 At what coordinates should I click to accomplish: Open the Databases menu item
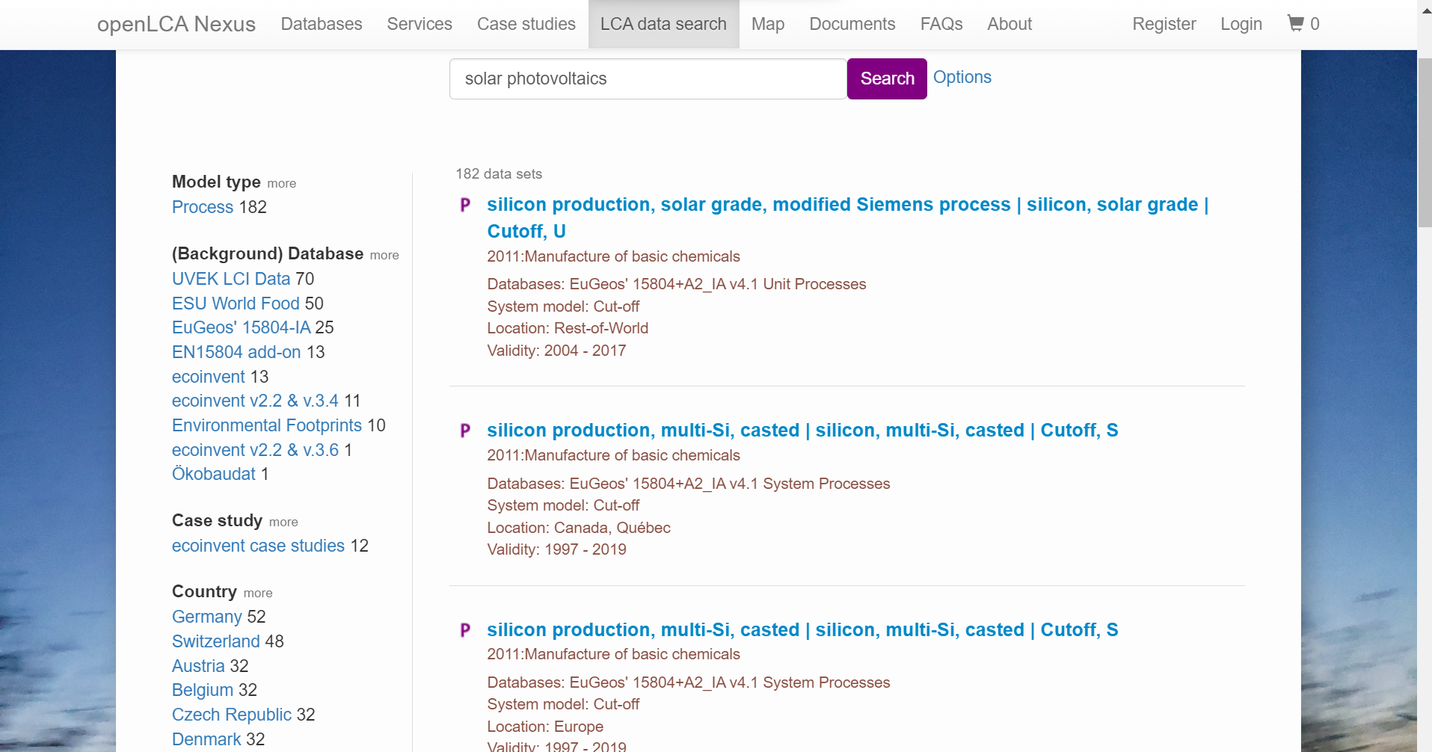322,25
